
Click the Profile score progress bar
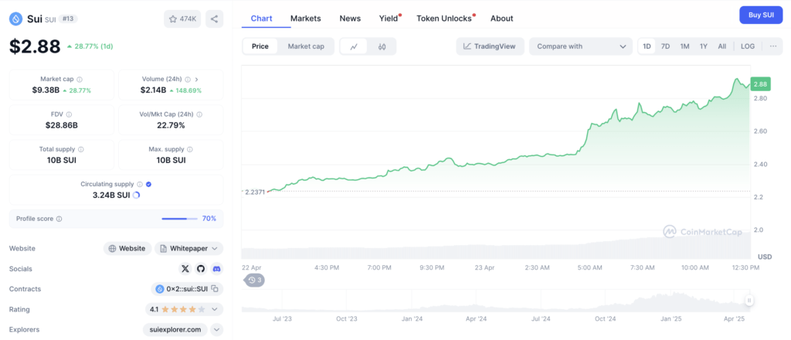click(x=179, y=219)
